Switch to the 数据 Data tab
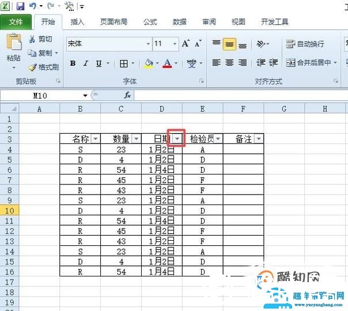 (180, 22)
